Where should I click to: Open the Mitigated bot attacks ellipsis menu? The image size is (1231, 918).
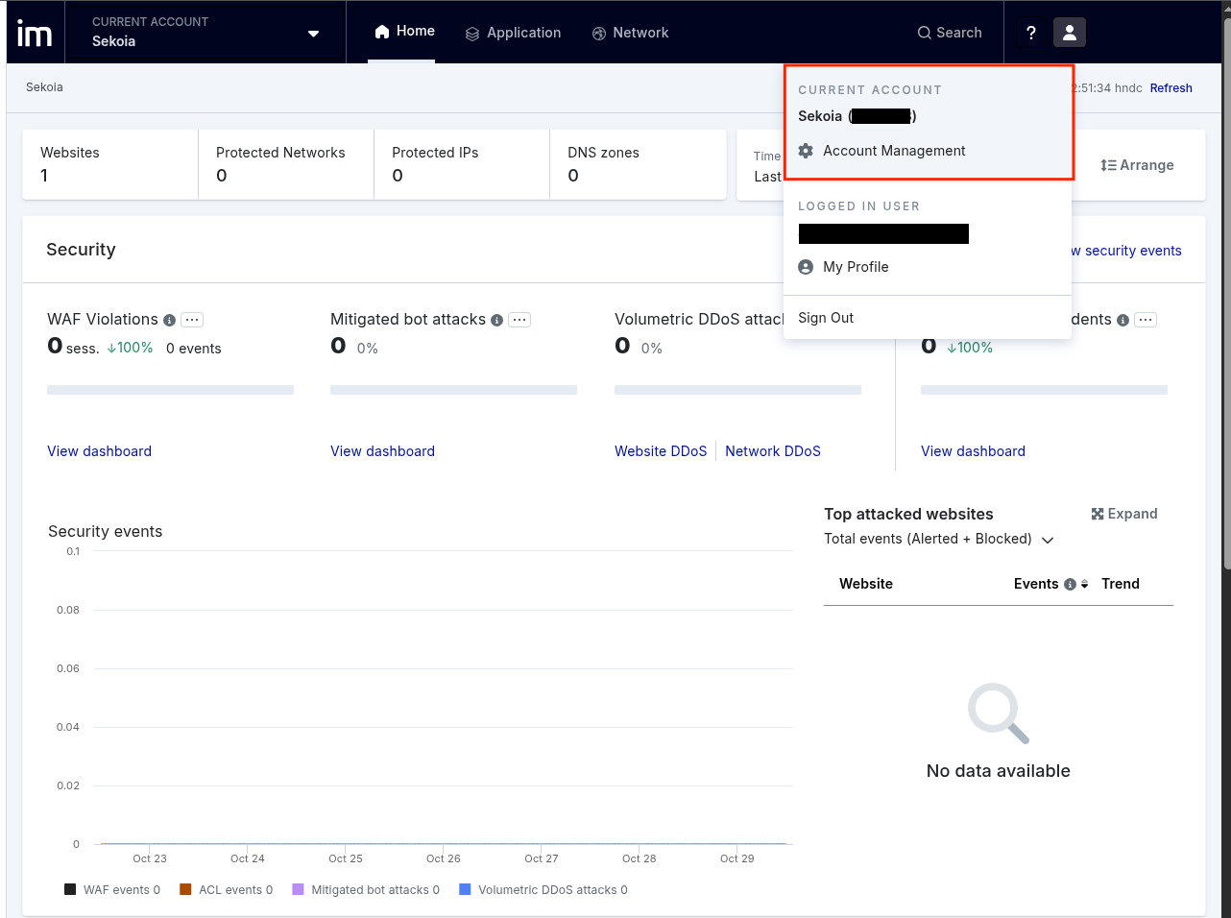(519, 320)
